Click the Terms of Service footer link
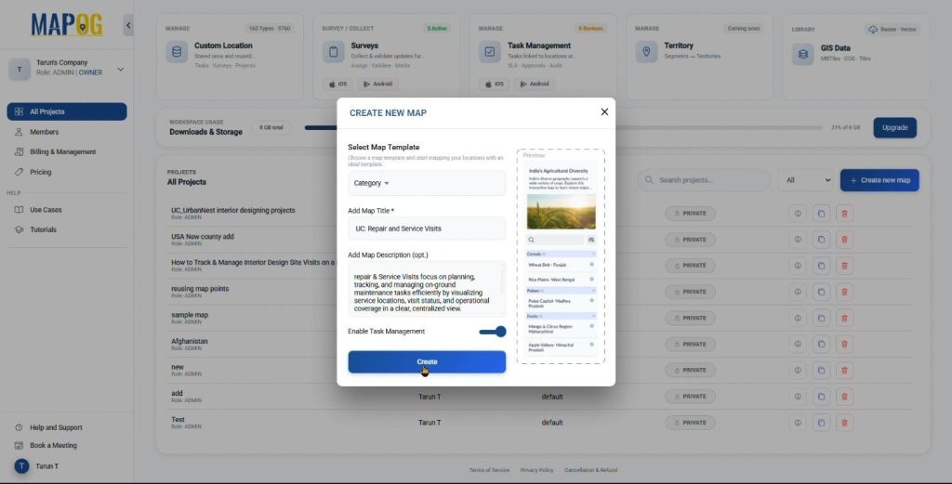Image resolution: width=952 pixels, height=484 pixels. tap(489, 470)
